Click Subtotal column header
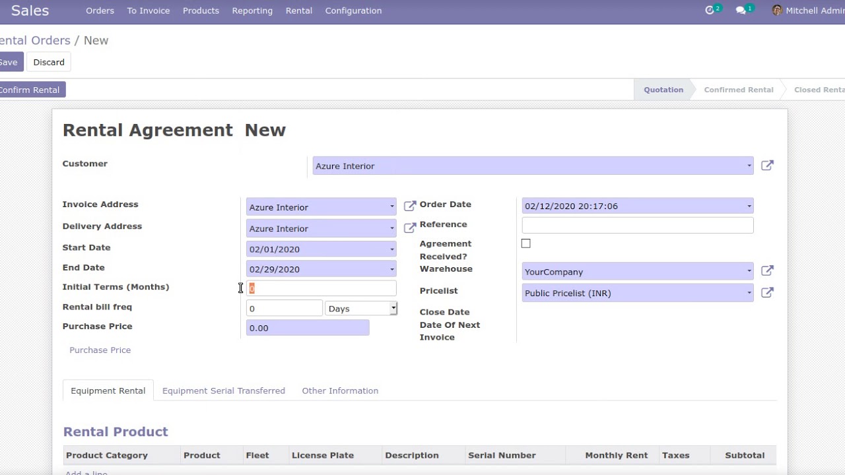 click(x=745, y=455)
